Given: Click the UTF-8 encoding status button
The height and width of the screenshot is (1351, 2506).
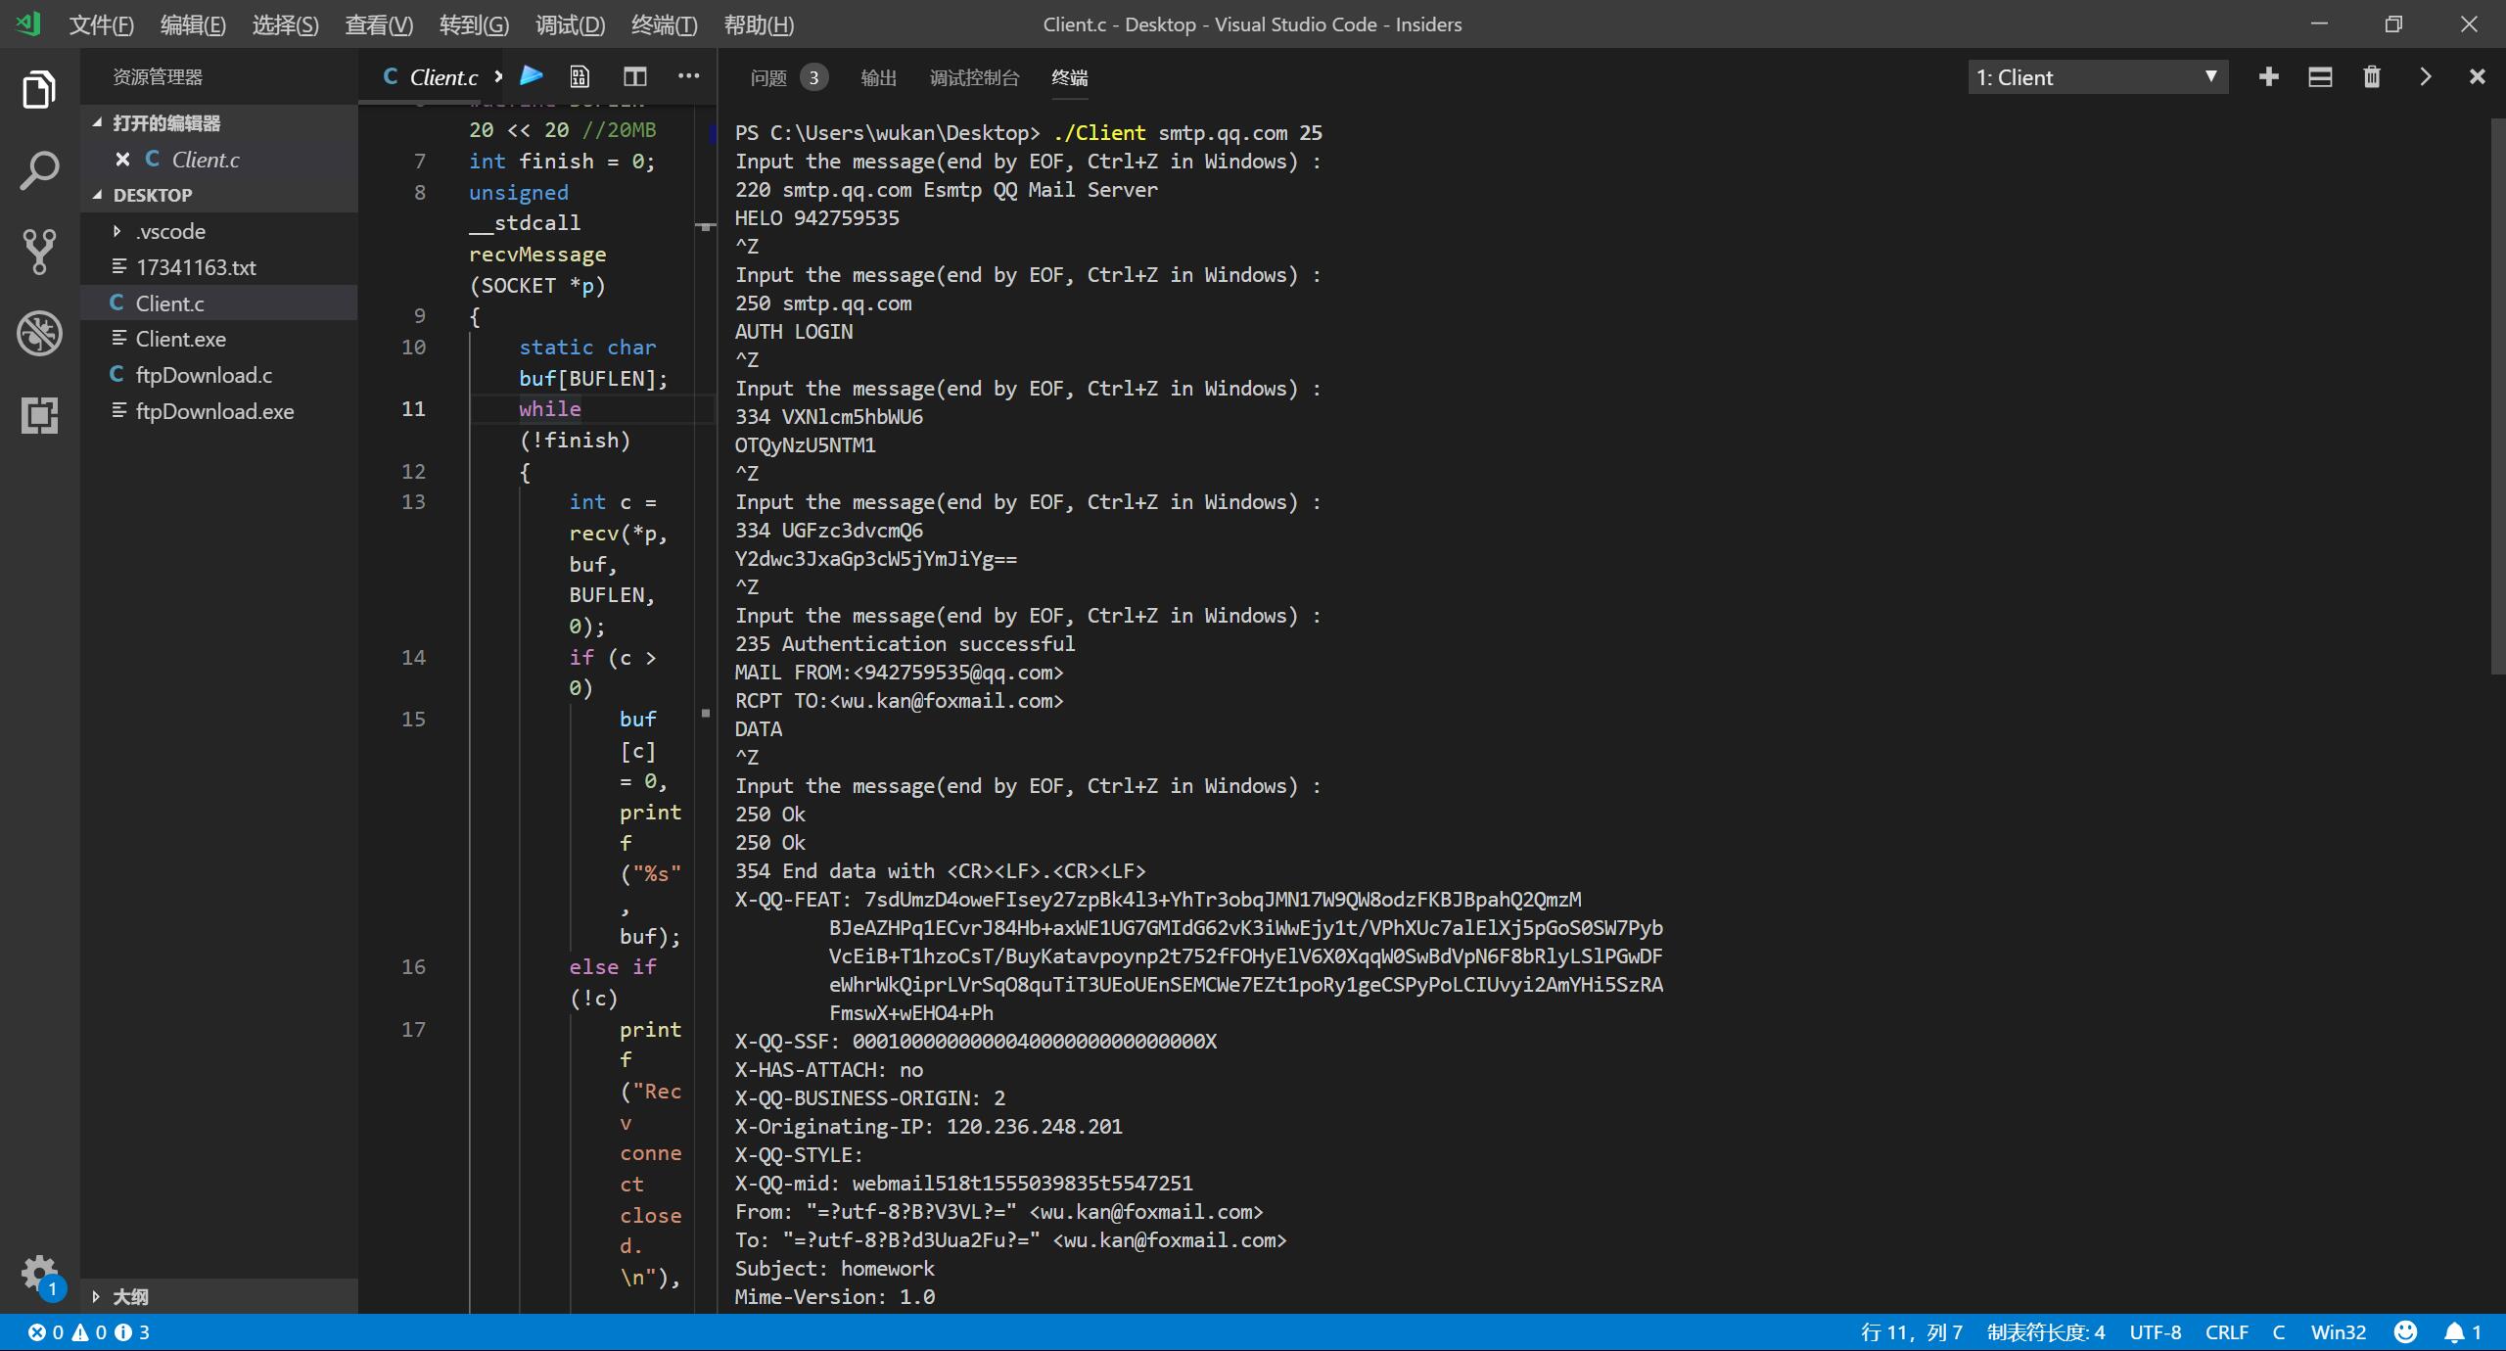Looking at the screenshot, I should click(x=2155, y=1332).
